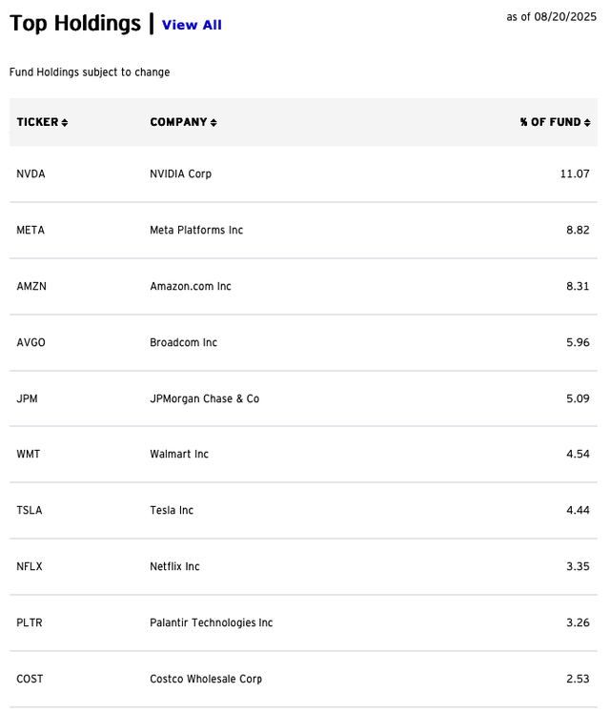Select Costco Wholesale Corp row

[x=303, y=679]
